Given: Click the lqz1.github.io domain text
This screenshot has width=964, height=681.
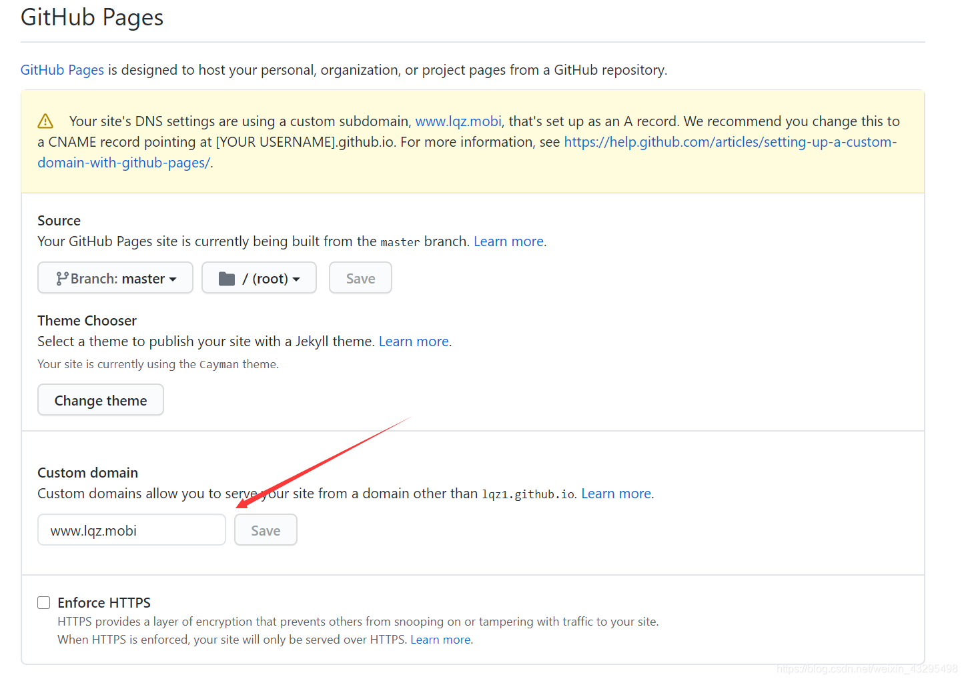Looking at the screenshot, I should 528,494.
